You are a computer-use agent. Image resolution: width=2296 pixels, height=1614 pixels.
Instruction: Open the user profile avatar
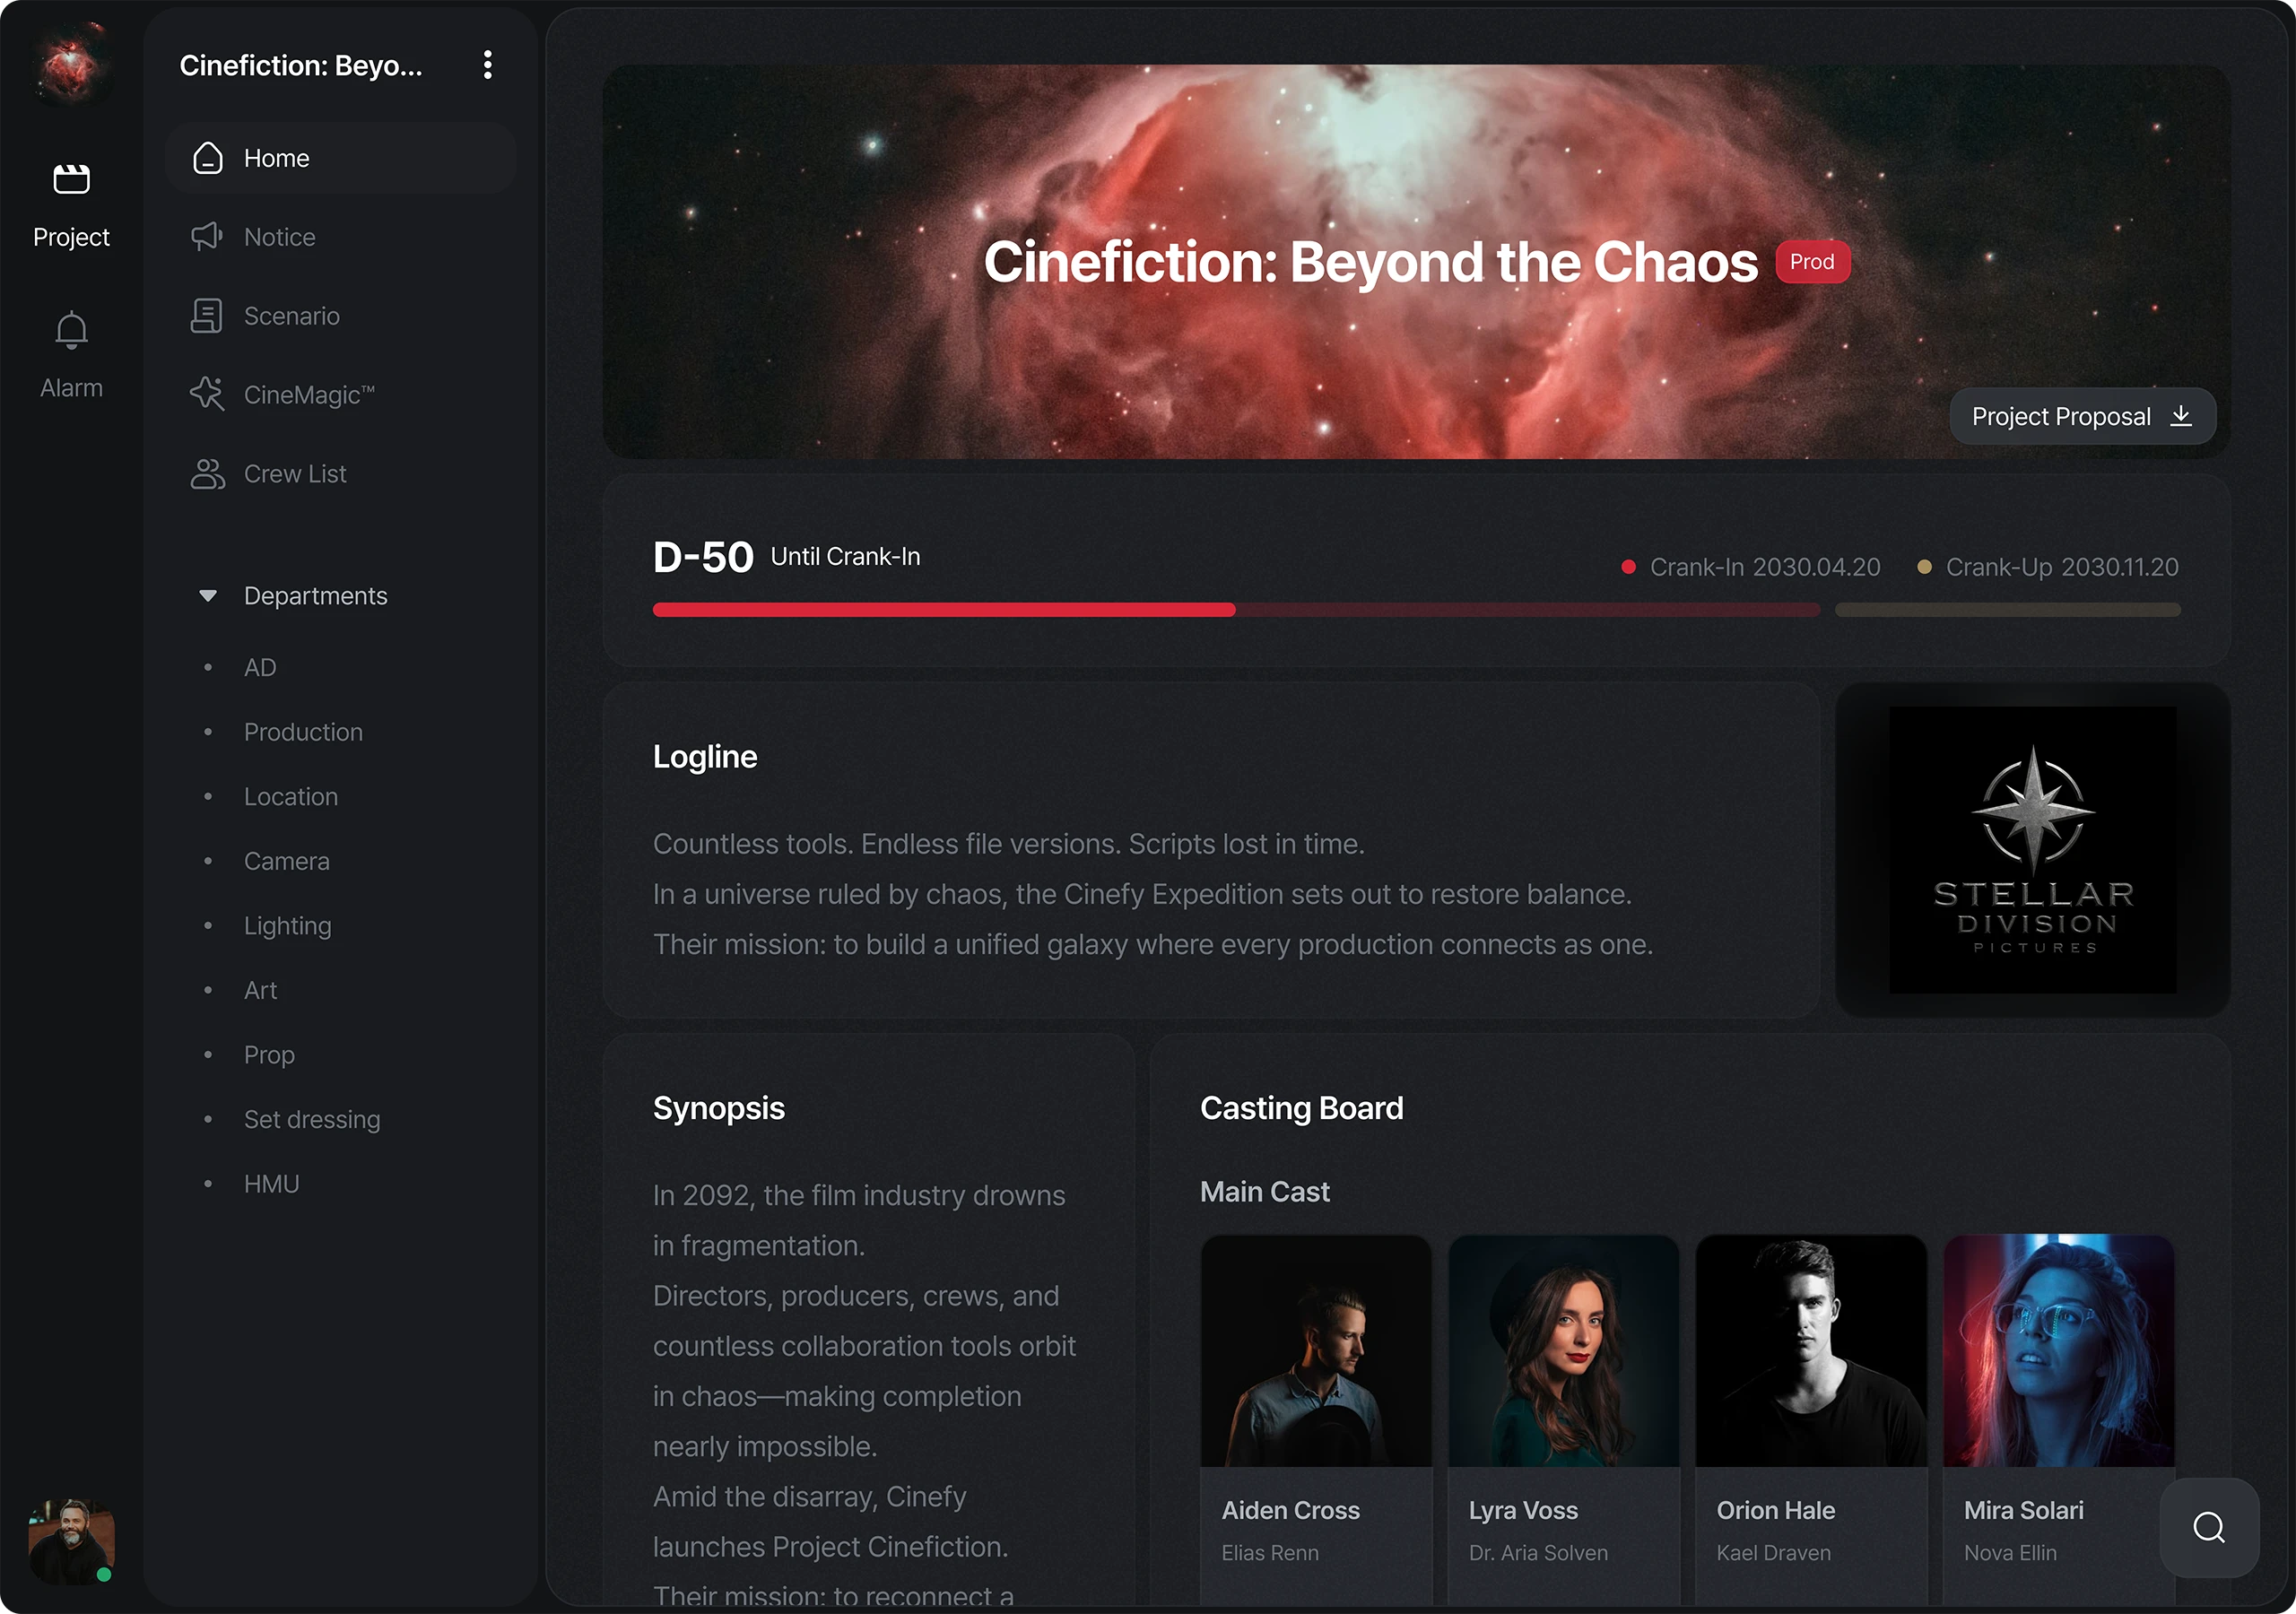click(71, 1540)
